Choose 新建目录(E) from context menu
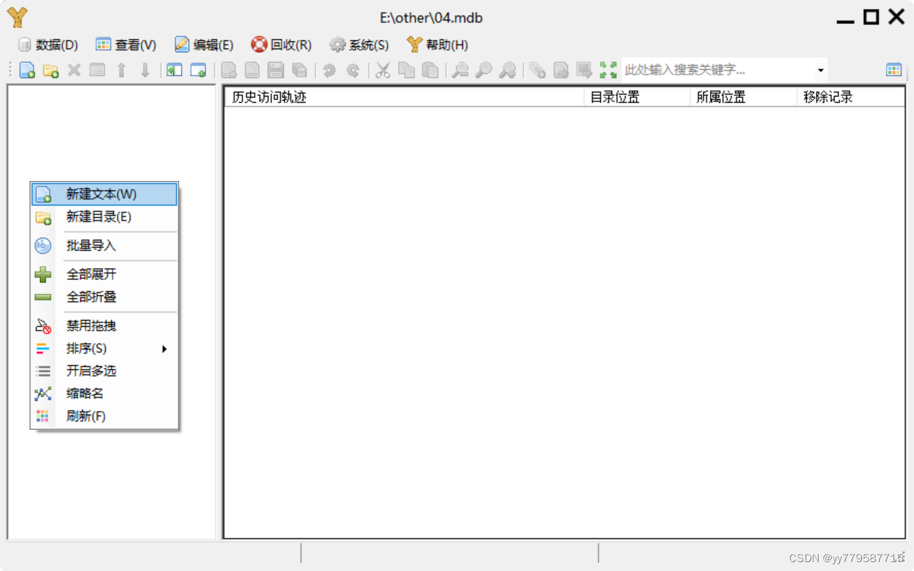This screenshot has height=571, width=914. 104,217
